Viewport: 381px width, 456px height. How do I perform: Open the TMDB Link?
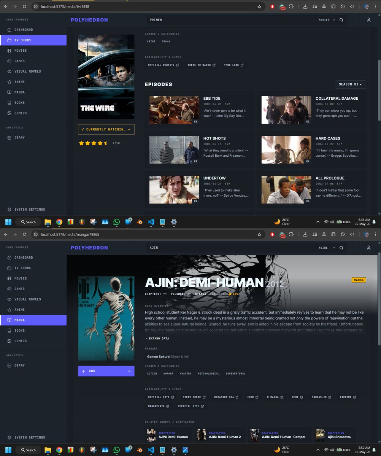click(x=233, y=65)
